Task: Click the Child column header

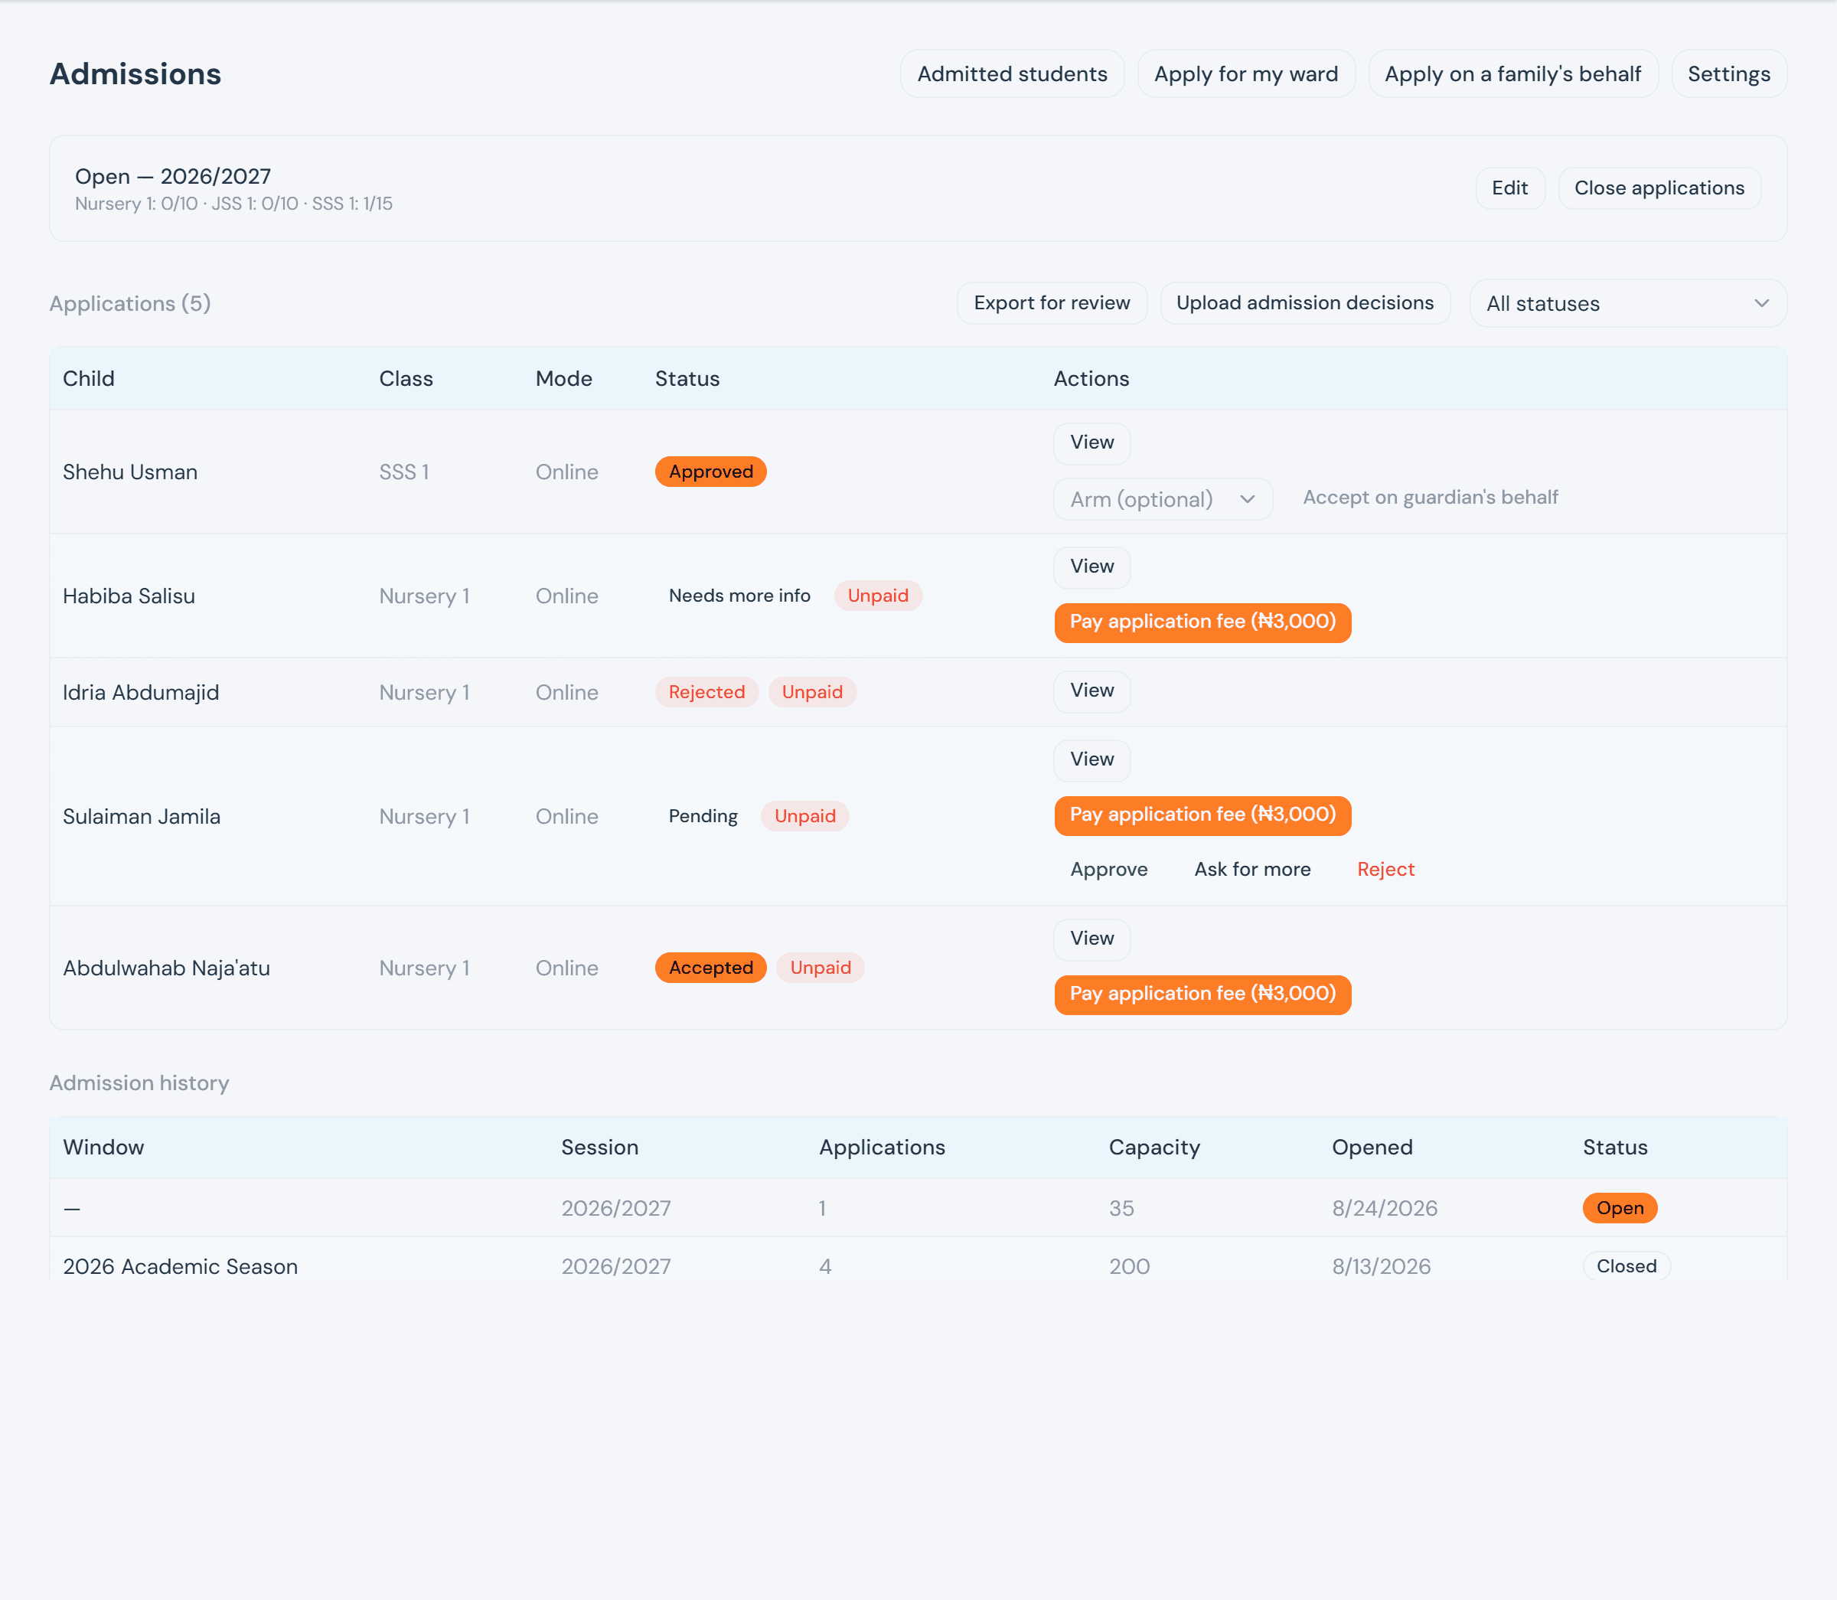Action: pos(88,379)
